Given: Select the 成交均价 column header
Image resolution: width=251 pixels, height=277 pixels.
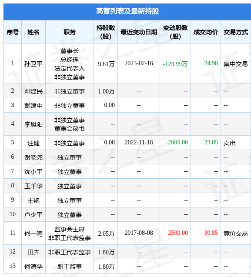Looking at the screenshot, I should pyautogui.click(x=206, y=32).
